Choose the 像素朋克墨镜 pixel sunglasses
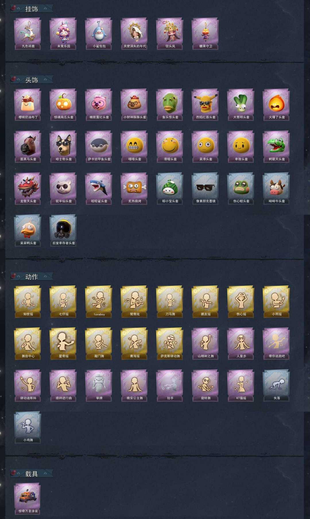The height and width of the screenshot is (519, 310). [206, 189]
